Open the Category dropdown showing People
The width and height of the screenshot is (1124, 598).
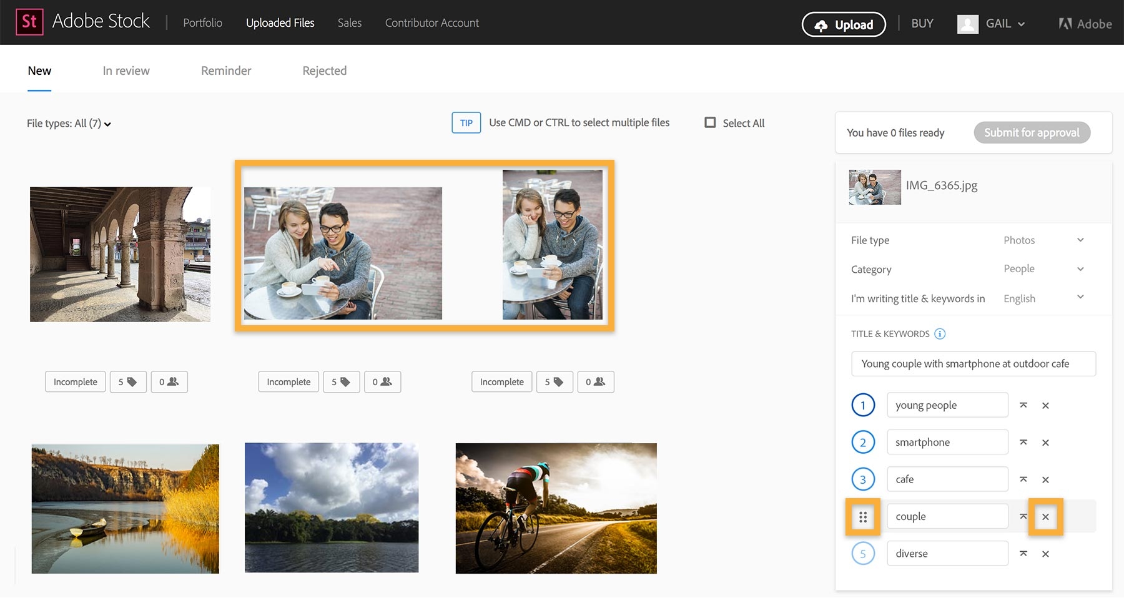tap(1043, 268)
